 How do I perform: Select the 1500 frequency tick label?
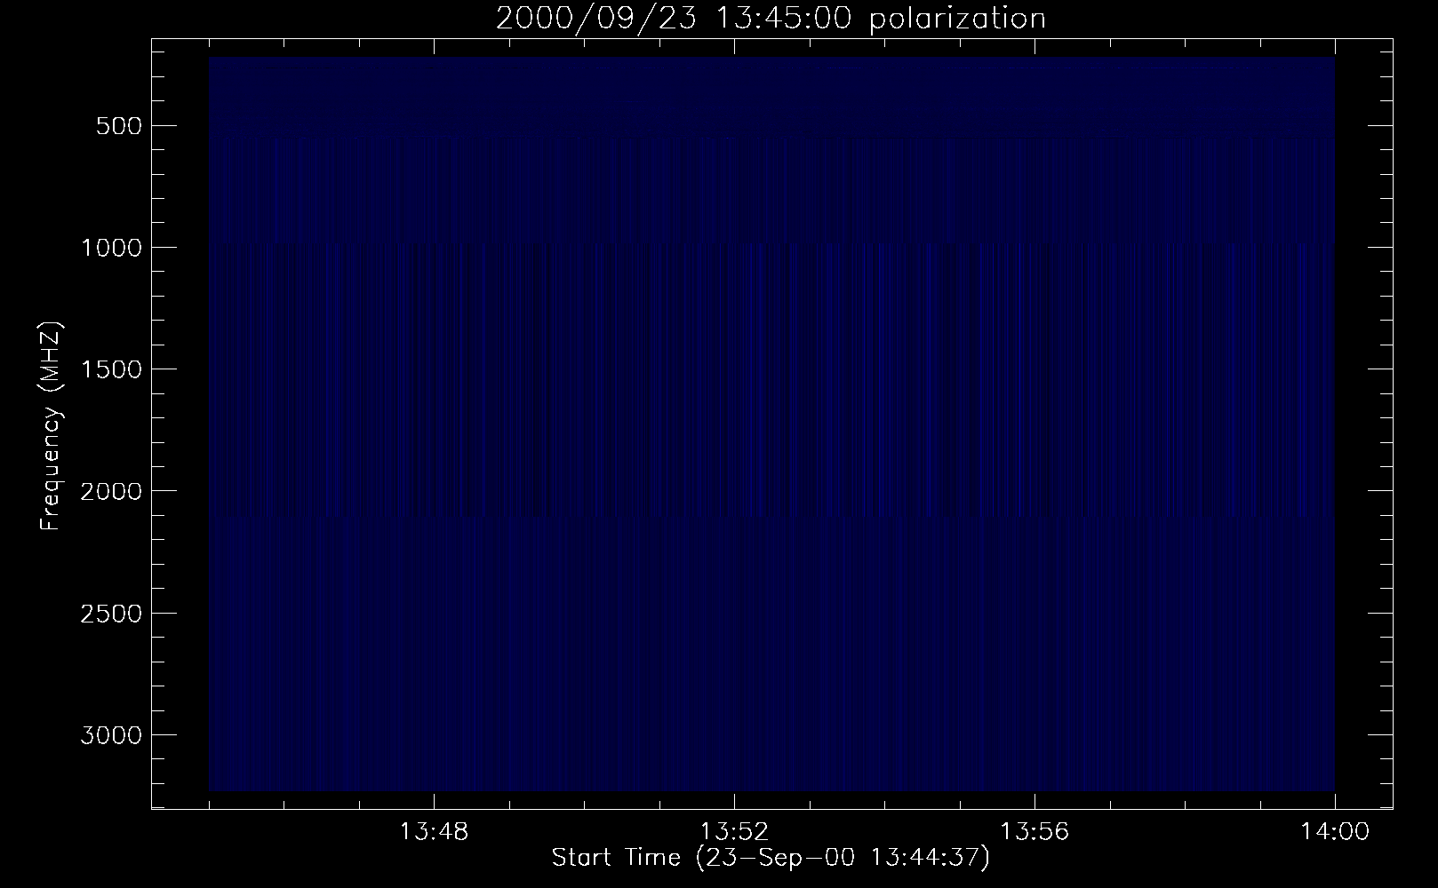click(111, 369)
